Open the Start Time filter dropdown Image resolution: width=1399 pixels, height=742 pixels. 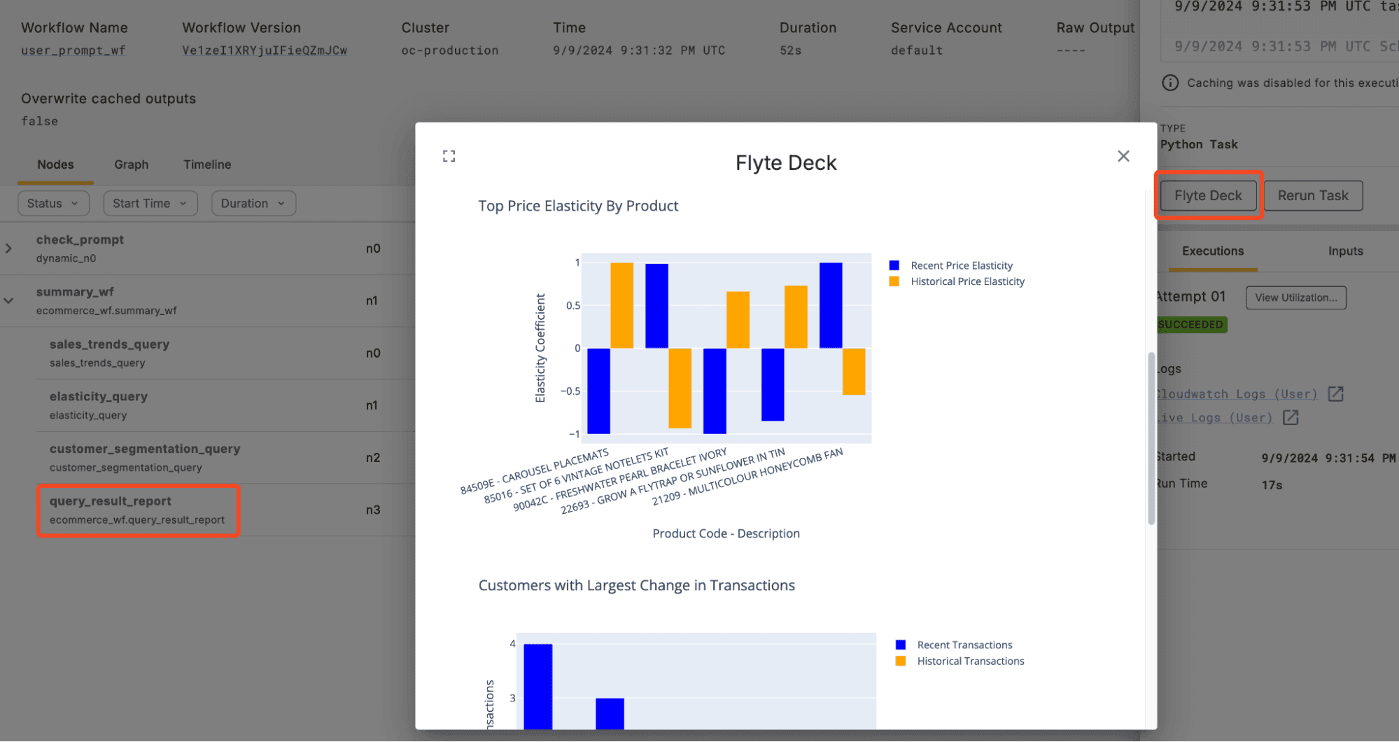coord(150,203)
